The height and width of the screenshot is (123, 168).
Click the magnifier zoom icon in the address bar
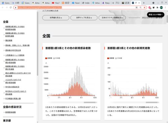click(x=140, y=7)
